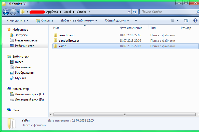
Task: Open the Упорядочить menu
Action: (x=17, y=20)
